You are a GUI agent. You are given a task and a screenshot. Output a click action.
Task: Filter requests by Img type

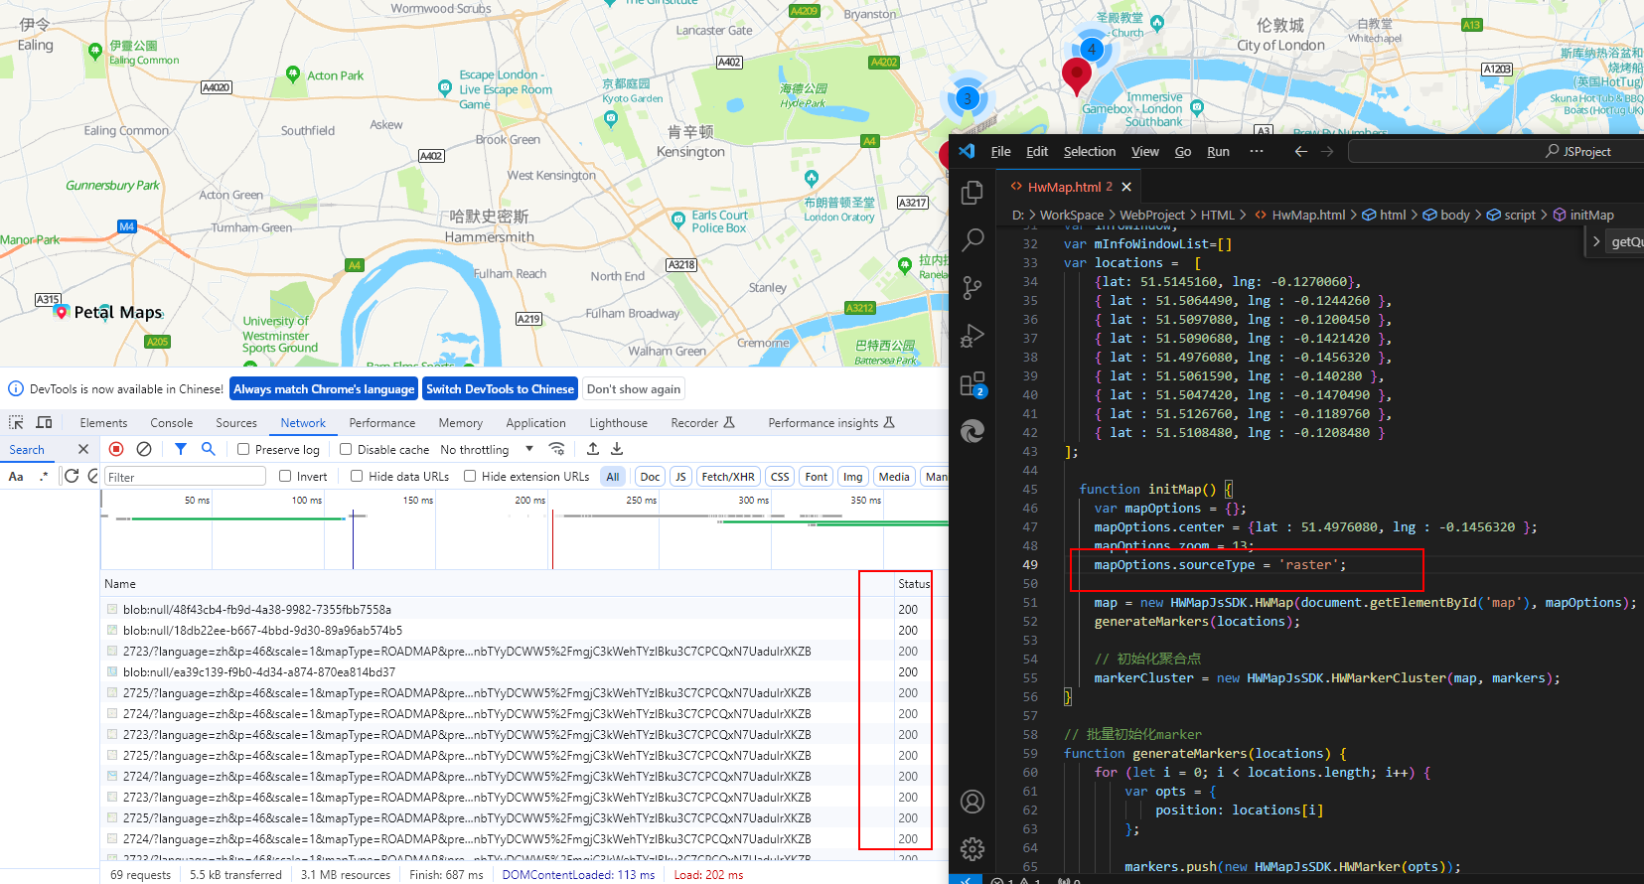coord(853,477)
